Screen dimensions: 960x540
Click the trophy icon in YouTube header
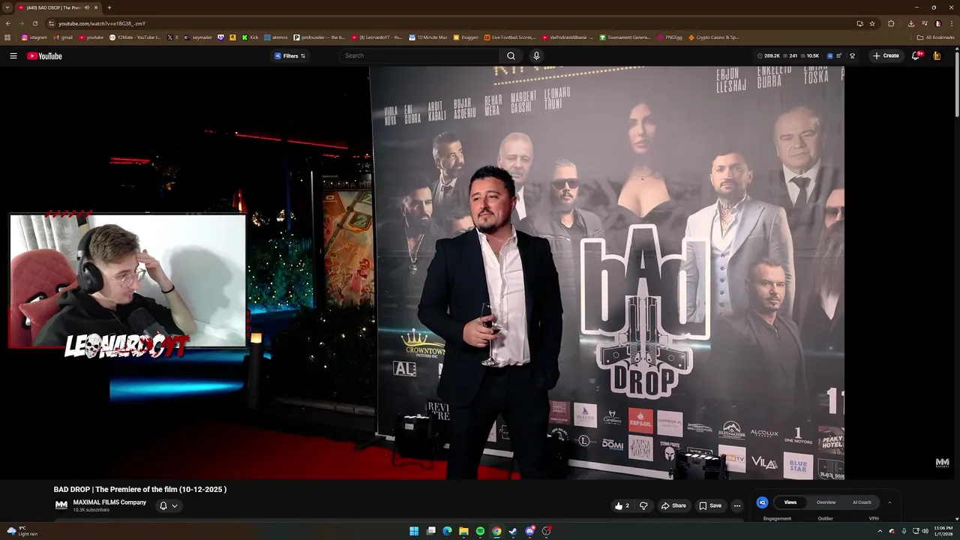pyautogui.click(x=852, y=55)
